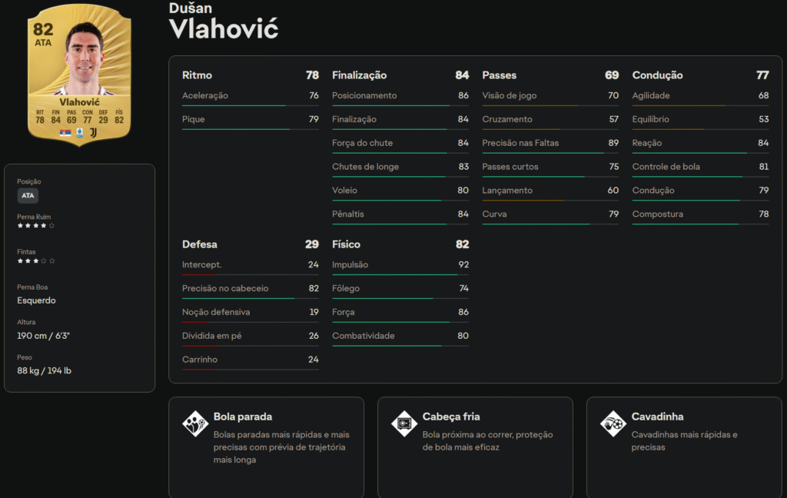
Task: Click the Condução category heading
Action: pos(657,75)
